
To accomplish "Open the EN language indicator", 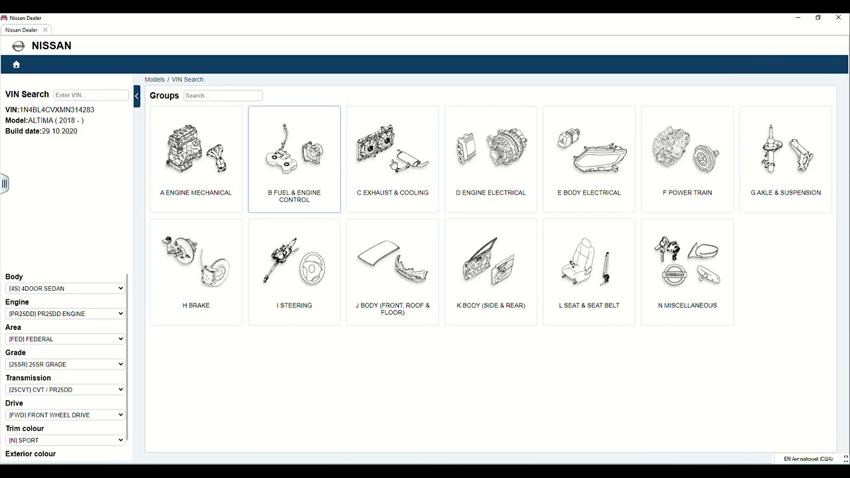I will (808, 459).
